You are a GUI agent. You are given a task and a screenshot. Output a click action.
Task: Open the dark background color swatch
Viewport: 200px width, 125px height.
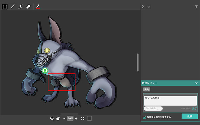(89, 118)
